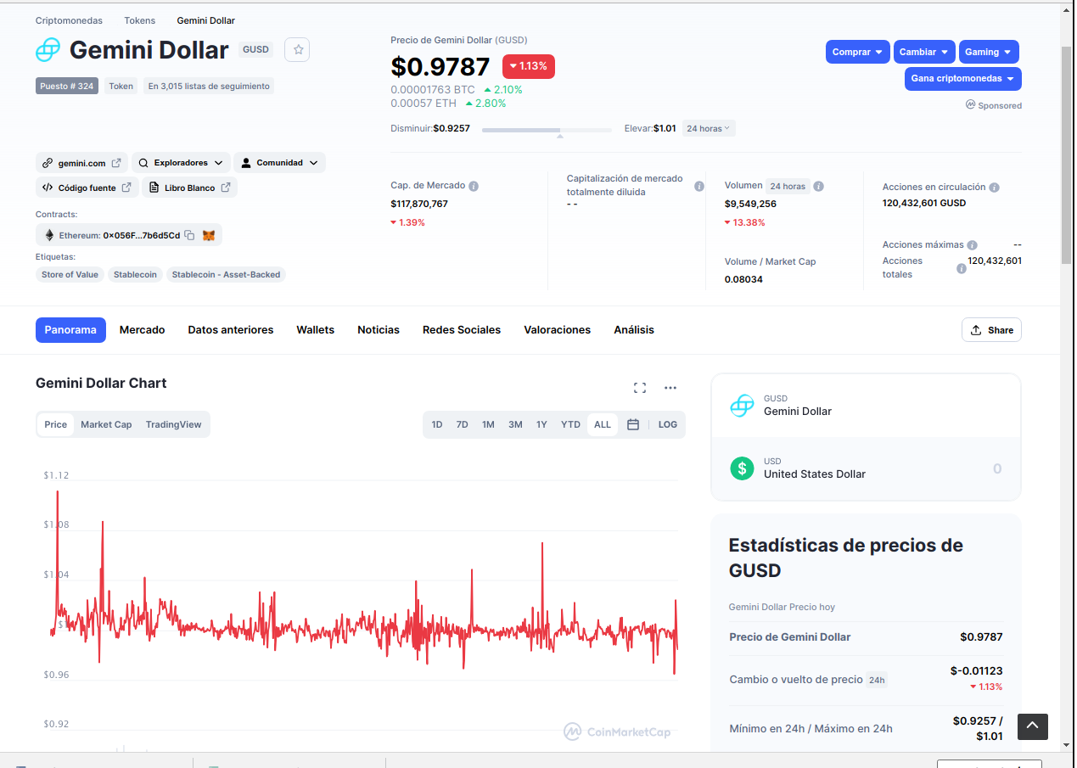This screenshot has width=1077, height=768.
Task: Set chart range to 1M
Action: pyautogui.click(x=488, y=424)
